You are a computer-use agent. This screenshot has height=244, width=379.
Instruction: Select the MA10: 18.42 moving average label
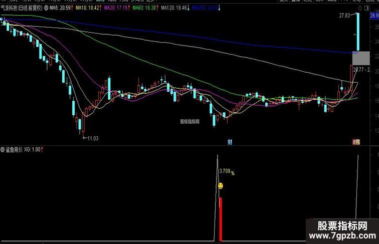coord(88,8)
